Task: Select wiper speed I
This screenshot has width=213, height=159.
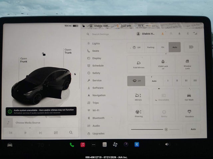Action: click(x=168, y=81)
